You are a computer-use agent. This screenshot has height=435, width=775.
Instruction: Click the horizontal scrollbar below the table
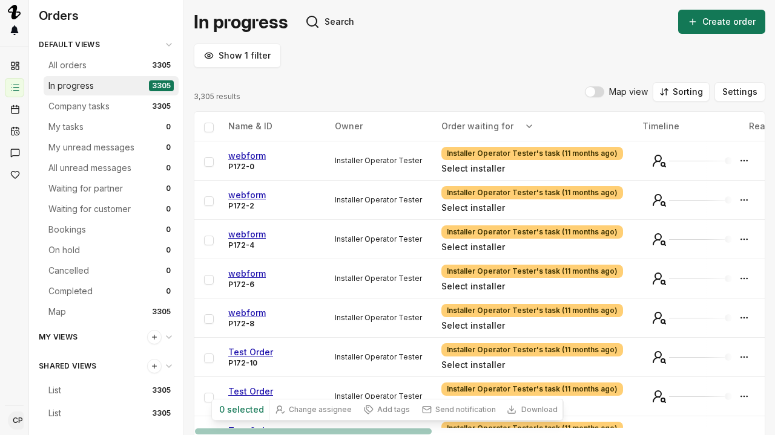(313, 431)
